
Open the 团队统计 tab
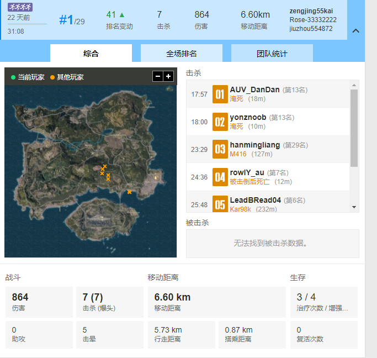[x=272, y=53]
